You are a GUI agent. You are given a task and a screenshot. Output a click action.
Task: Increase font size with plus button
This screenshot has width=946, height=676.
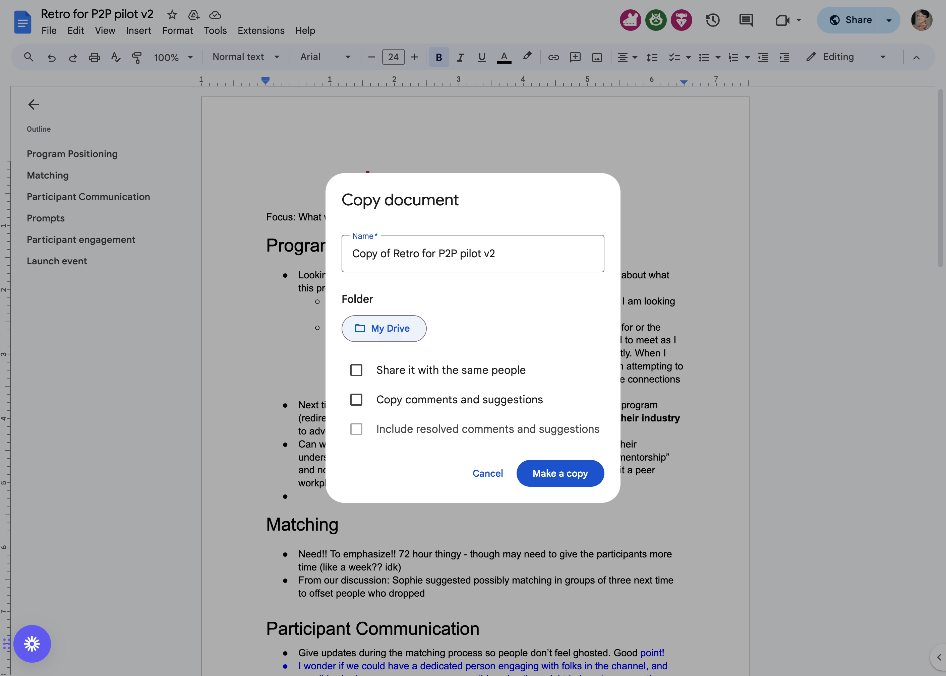coord(414,57)
